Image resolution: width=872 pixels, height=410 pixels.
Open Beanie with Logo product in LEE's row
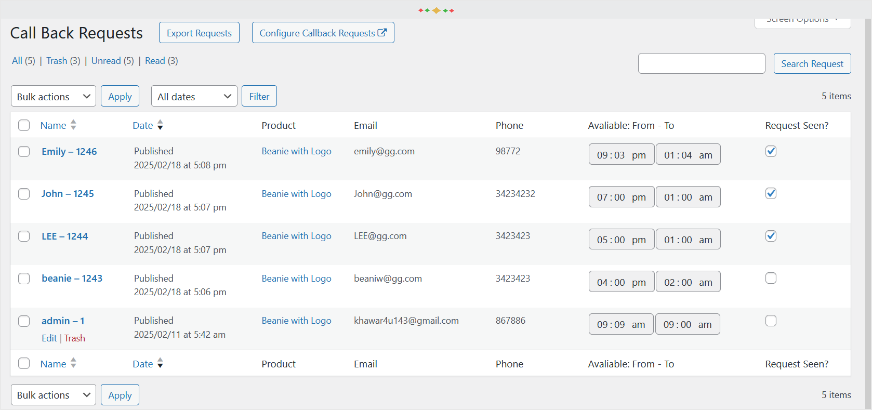(x=297, y=236)
